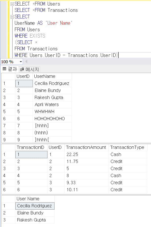The image size is (151, 227).
Task: Click the User Name column header in third grid
Action: (35, 199)
